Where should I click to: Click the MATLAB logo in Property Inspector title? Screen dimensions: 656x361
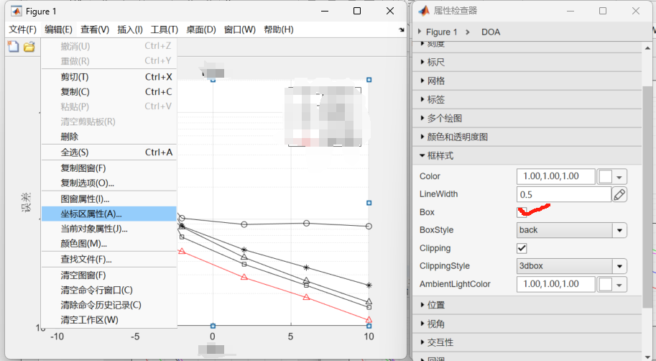click(x=424, y=11)
